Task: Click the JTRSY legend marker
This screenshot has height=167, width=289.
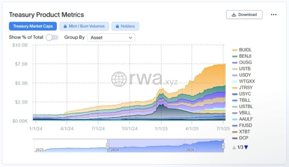Action: click(x=235, y=87)
